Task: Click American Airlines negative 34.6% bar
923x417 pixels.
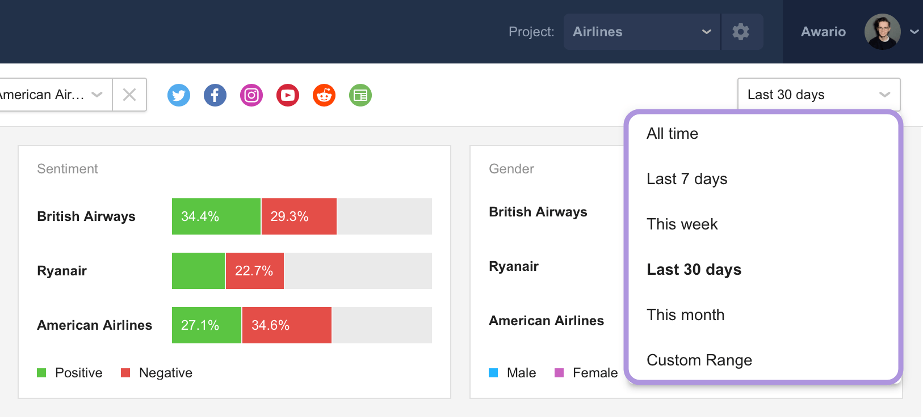Action: coord(287,325)
